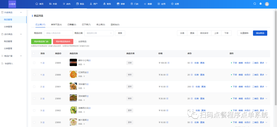277x127 pixels.
Task: Open 更多 dropdown for 红油耳丝
Action: (263, 75)
